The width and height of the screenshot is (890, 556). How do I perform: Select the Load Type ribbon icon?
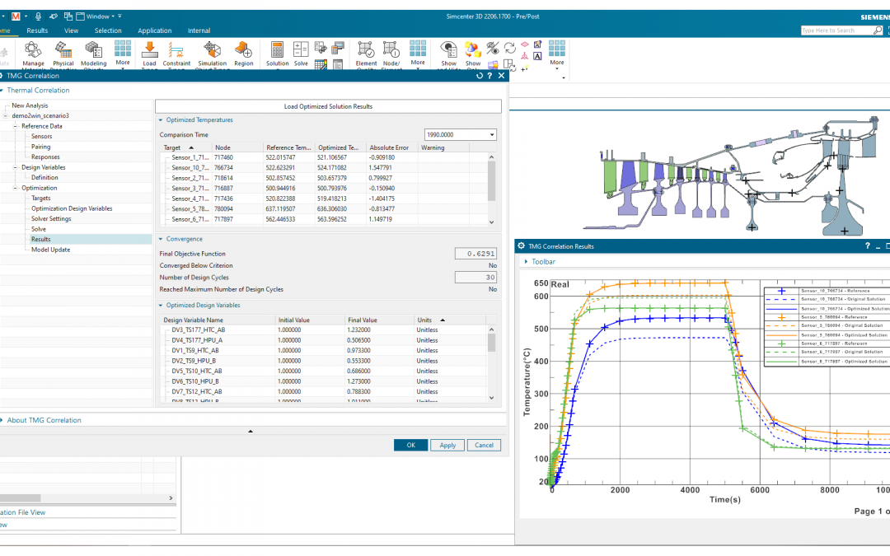(x=149, y=54)
